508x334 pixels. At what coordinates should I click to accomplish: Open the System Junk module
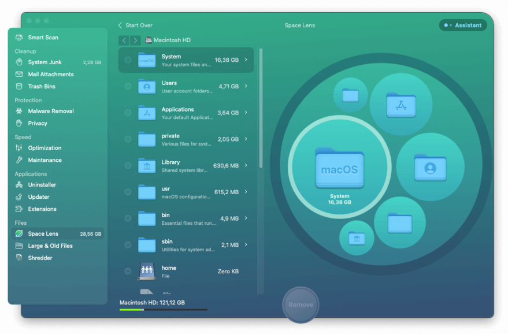coord(58,62)
